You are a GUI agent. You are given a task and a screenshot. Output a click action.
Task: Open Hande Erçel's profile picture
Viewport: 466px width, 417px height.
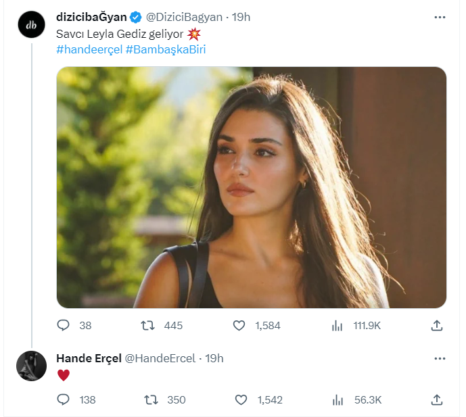click(x=31, y=366)
